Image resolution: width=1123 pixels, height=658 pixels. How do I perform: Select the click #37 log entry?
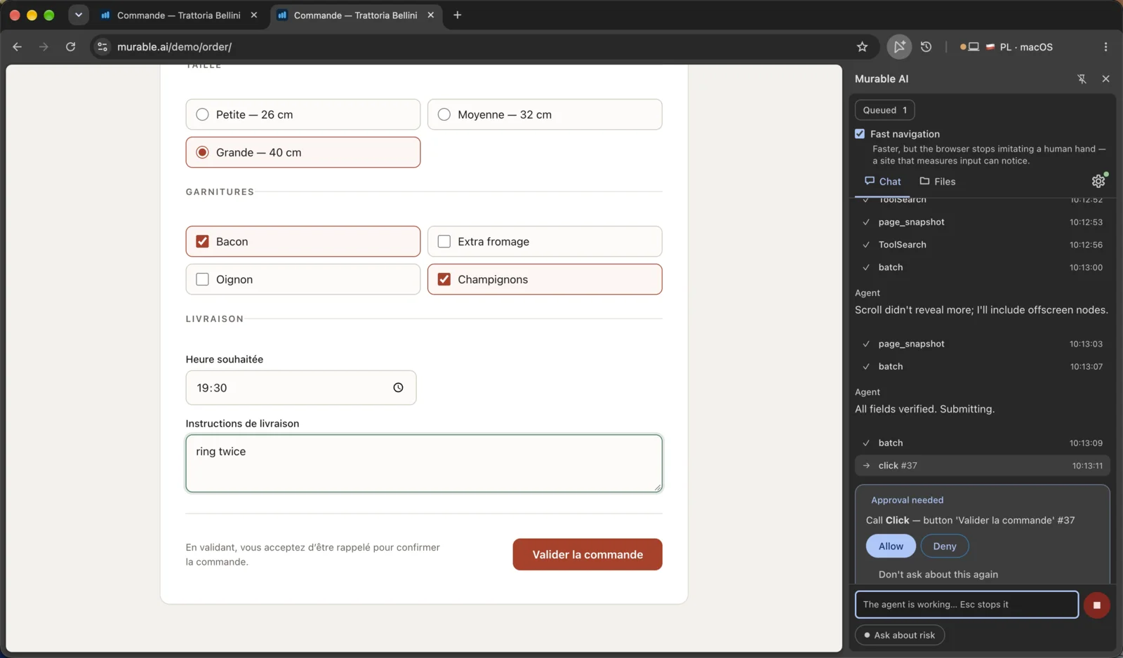coord(983,466)
